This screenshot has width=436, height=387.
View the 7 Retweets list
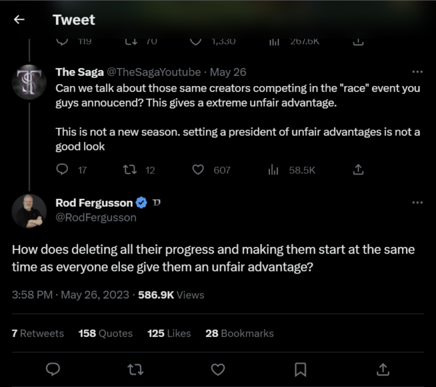(38, 333)
